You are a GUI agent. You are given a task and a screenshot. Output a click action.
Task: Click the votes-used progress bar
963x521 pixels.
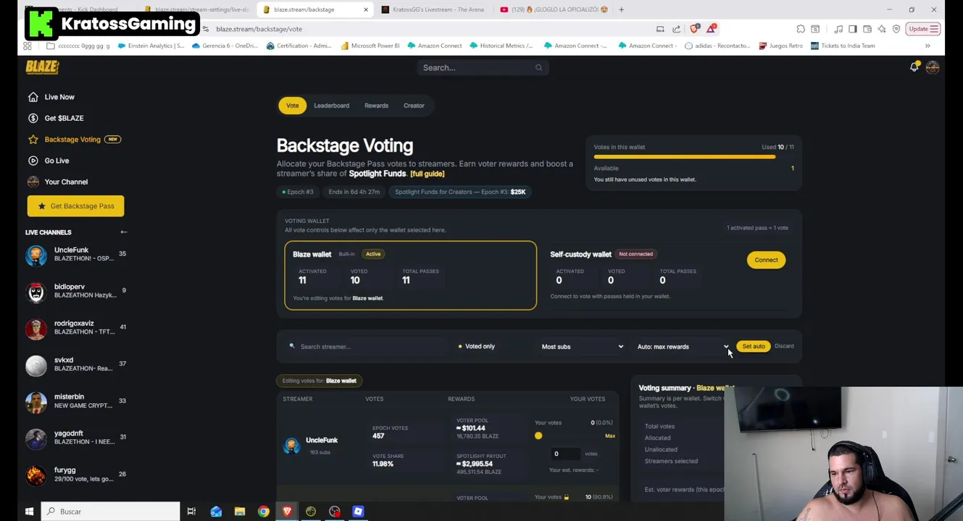(x=693, y=156)
